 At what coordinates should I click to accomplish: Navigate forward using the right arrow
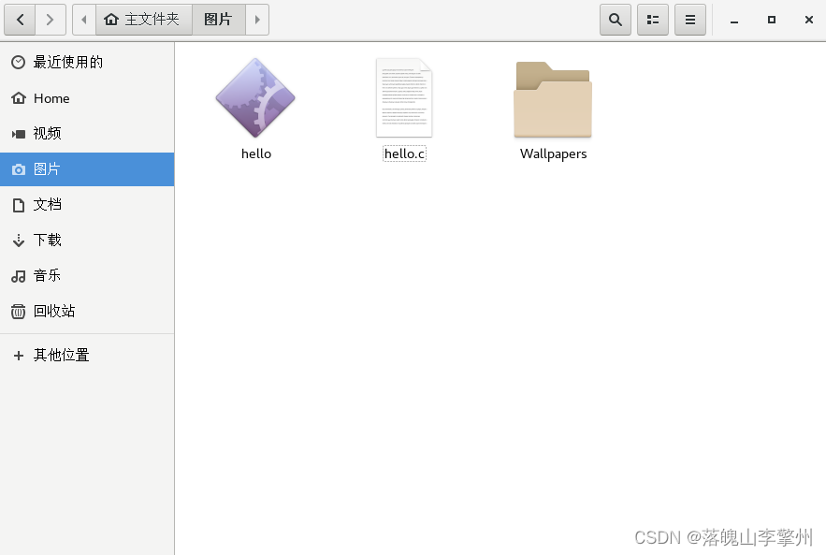51,19
